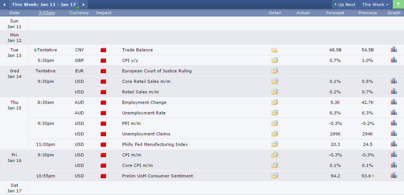Open graph for Philly Fed Manufacturing Index

tap(393, 144)
